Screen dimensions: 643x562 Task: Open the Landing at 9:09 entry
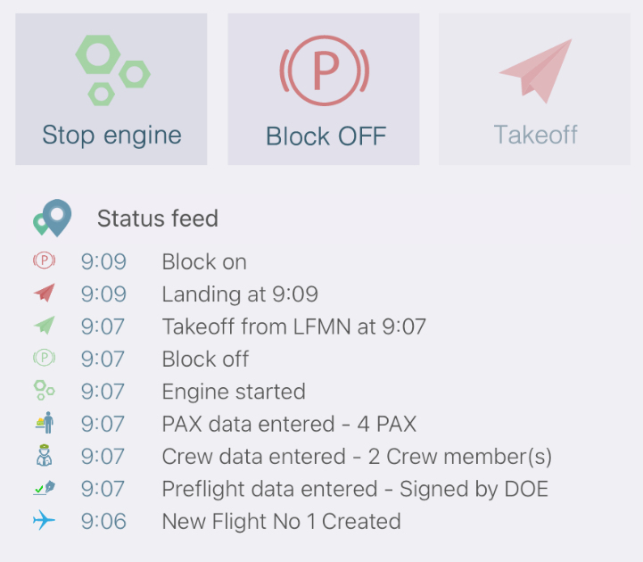pyautogui.click(x=240, y=294)
